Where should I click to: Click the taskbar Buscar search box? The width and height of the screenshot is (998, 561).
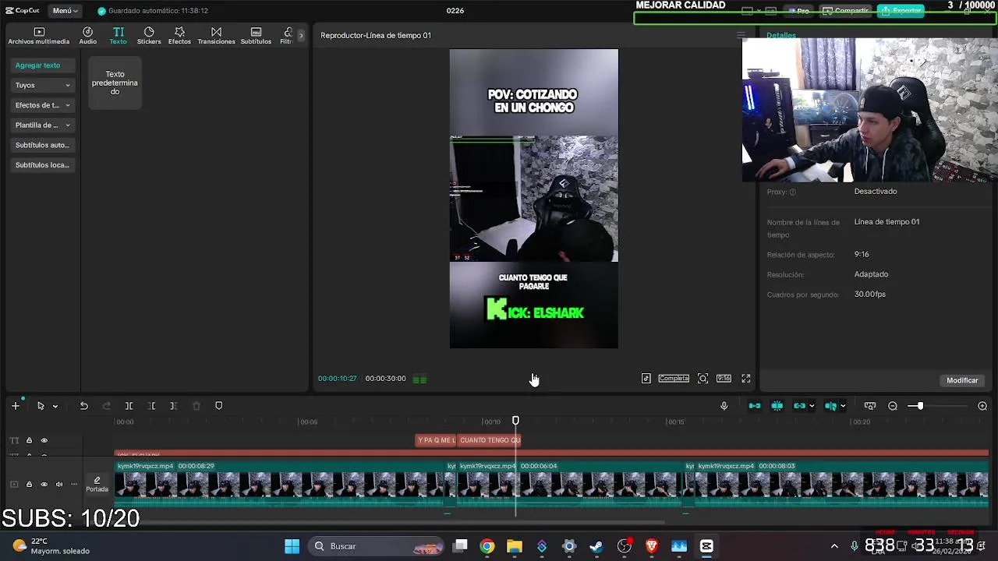click(379, 546)
